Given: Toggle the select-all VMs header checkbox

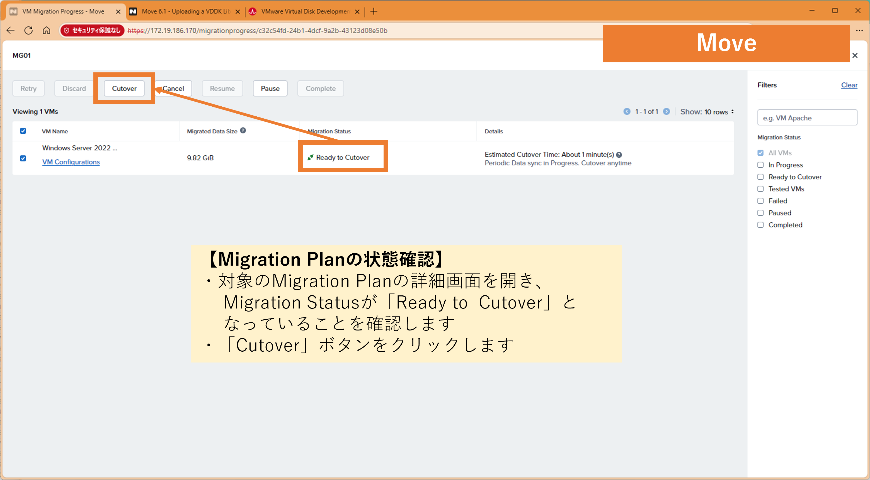Looking at the screenshot, I should (23, 131).
